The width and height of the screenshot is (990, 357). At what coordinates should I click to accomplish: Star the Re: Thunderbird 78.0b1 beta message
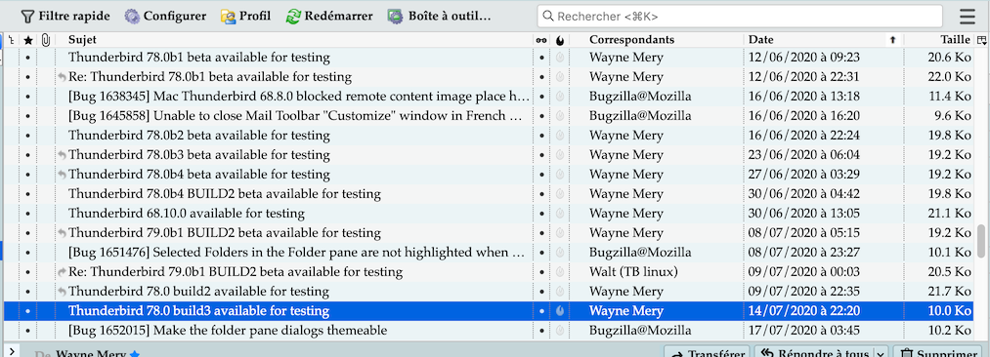[27, 77]
